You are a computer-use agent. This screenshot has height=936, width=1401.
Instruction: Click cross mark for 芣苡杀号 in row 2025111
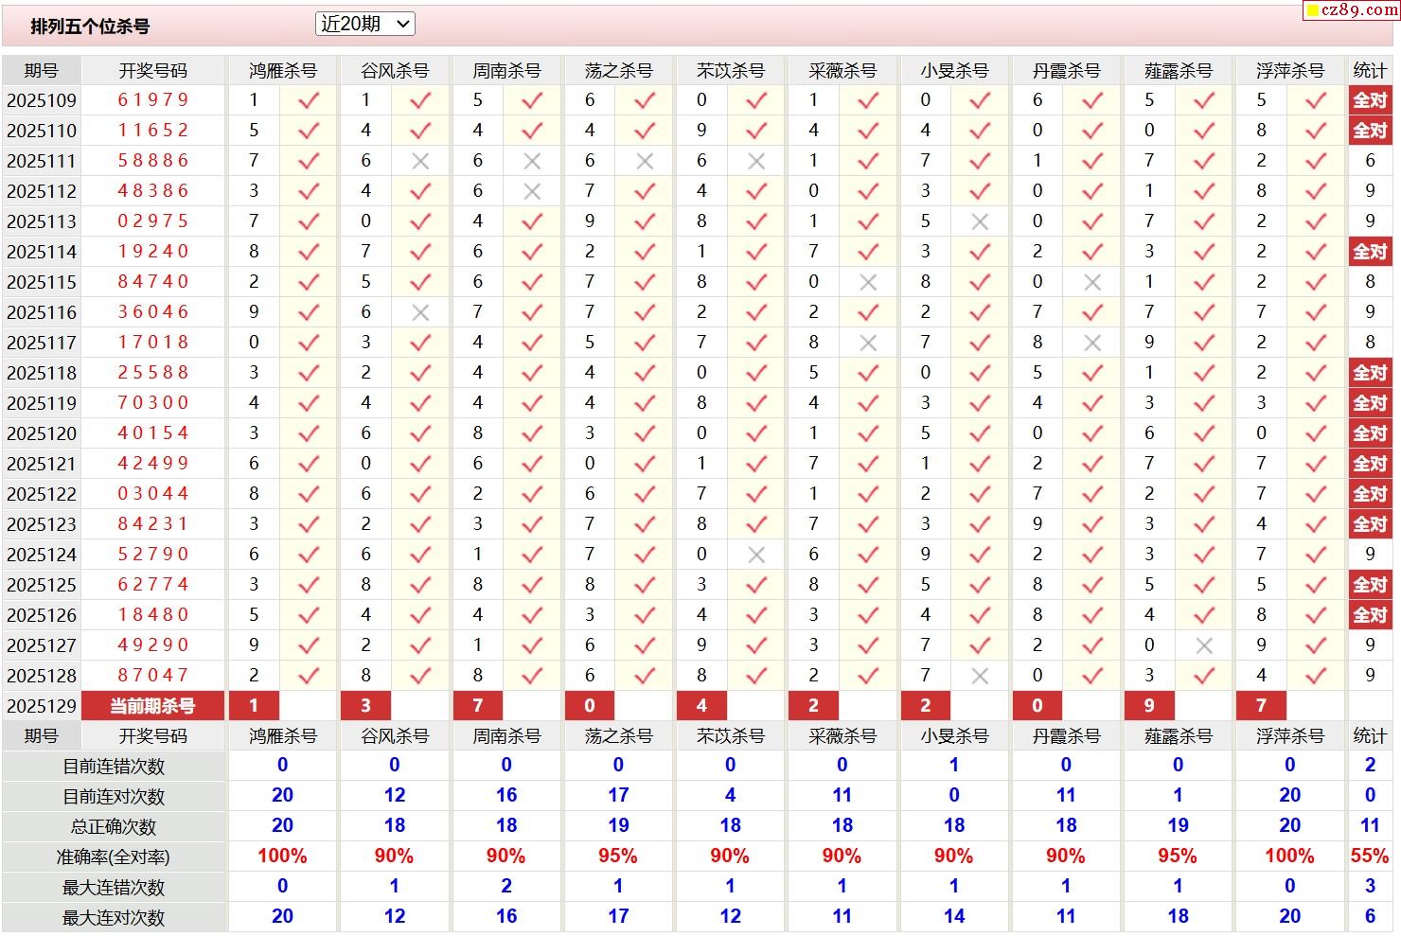[756, 161]
